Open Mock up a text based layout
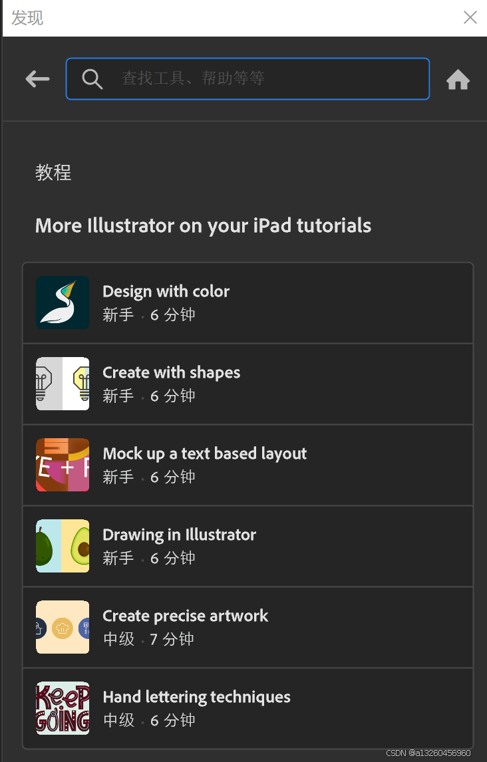This screenshot has width=487, height=762. click(x=248, y=465)
